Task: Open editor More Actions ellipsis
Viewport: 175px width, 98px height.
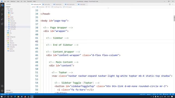Action: point(173,4)
